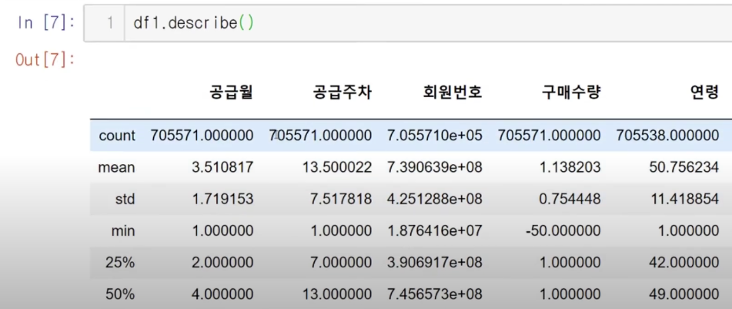Screen dimensions: 732x309
Task: Click mean value 1.138203
Action: [x=571, y=168]
